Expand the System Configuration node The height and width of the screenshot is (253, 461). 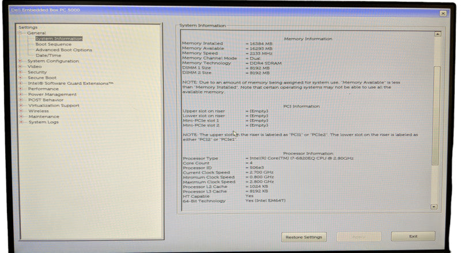[x=20, y=61]
